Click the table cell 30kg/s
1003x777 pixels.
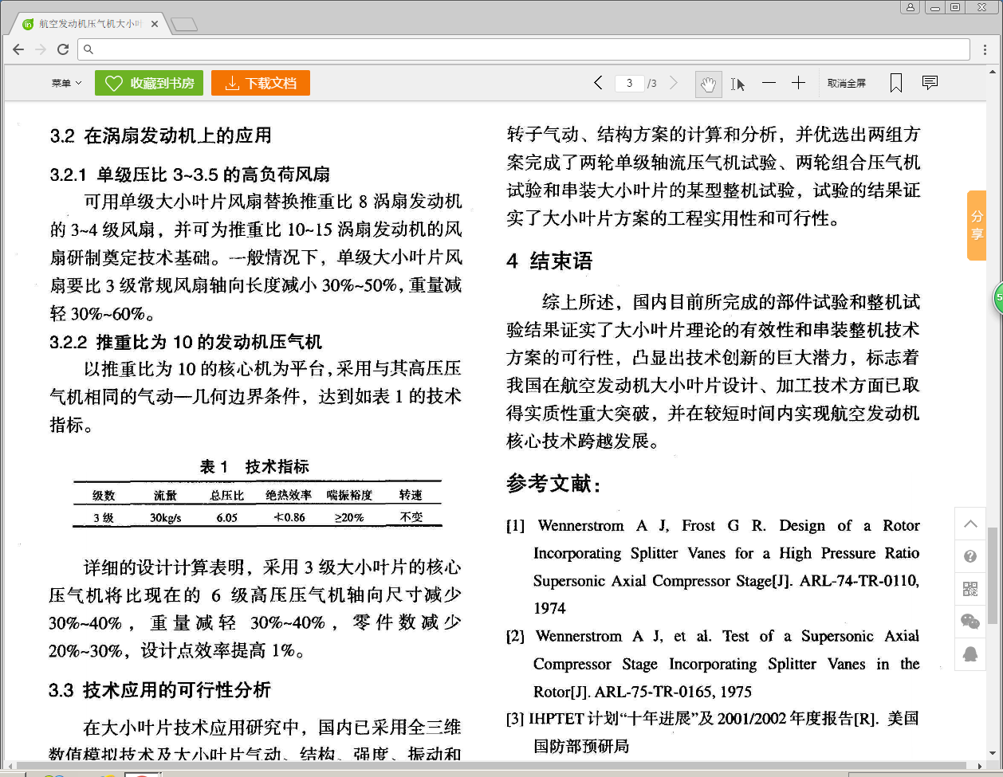coord(166,517)
